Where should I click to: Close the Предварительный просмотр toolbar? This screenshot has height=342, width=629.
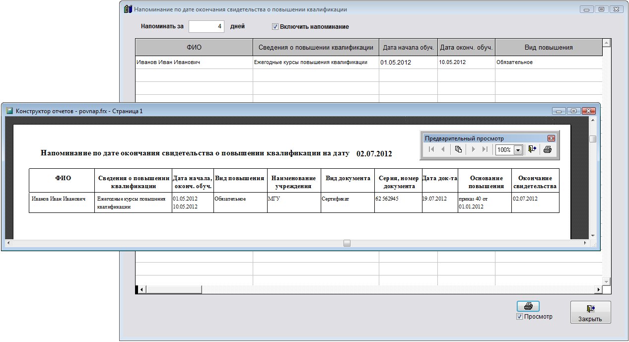[551, 138]
